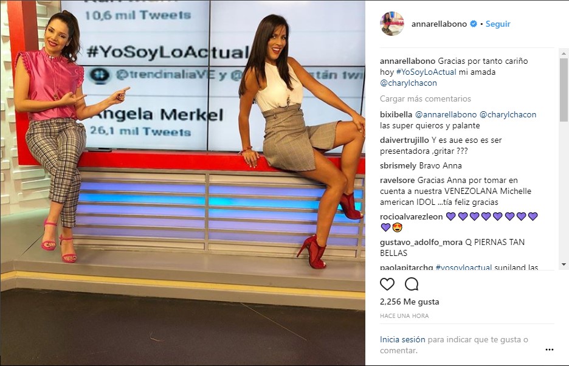This screenshot has width=569, height=366.
Task: Open gustavo_adolfo_mora commenter profile
Action: 421,242
